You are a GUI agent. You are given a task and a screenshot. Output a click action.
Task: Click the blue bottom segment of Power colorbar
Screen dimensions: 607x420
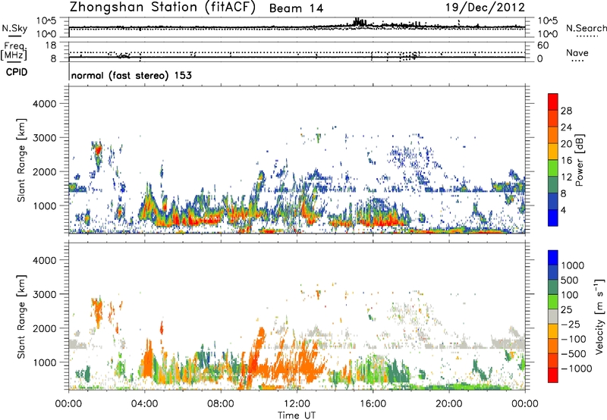(x=553, y=218)
